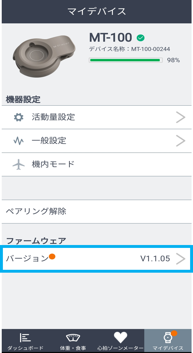Click the orange update dot beside バージョン
The width and height of the screenshot is (193, 353).
tap(52, 256)
